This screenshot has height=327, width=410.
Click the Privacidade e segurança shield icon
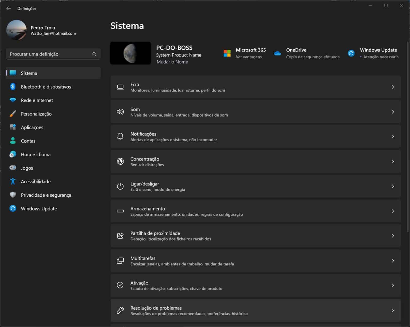coord(13,195)
